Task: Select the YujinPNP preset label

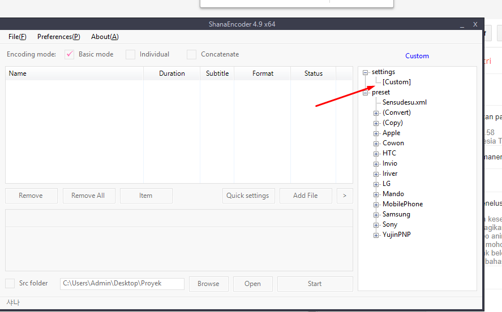Action: click(x=396, y=235)
